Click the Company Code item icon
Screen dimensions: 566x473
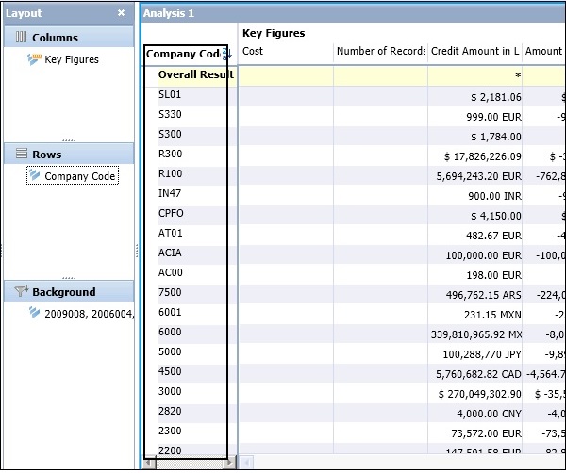click(x=35, y=175)
